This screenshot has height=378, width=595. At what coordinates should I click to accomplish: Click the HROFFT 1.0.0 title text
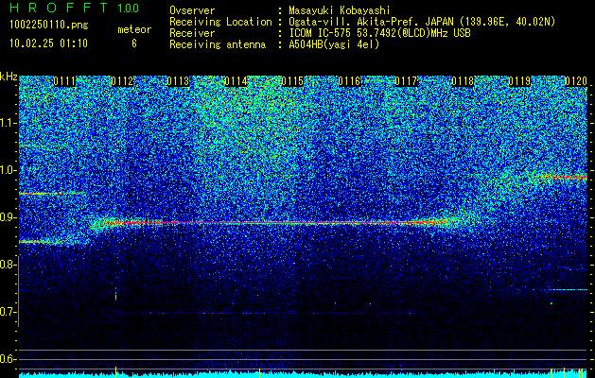(75, 8)
